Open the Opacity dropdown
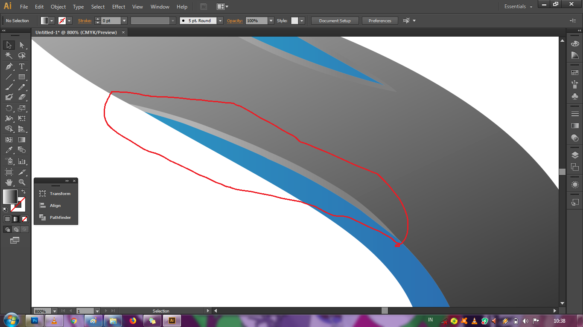583x327 pixels. 271,20
